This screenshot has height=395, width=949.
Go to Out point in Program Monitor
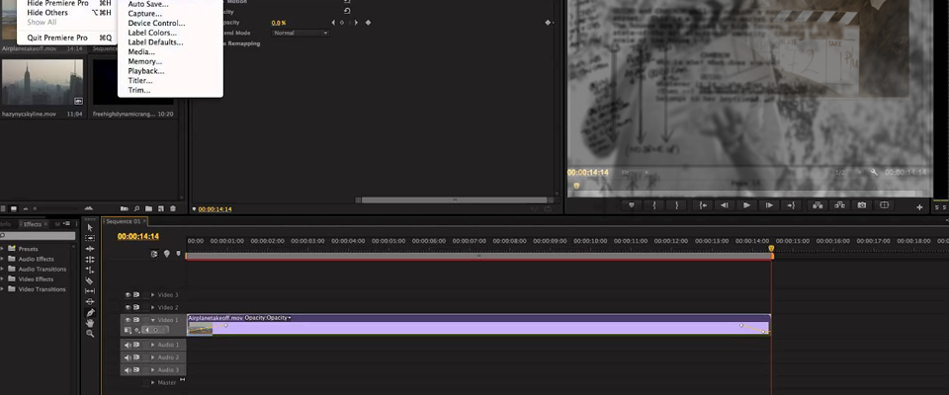(x=791, y=205)
